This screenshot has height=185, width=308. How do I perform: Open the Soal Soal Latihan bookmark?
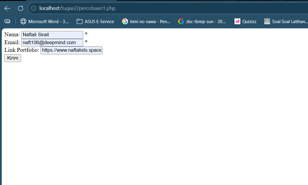coord(286,21)
